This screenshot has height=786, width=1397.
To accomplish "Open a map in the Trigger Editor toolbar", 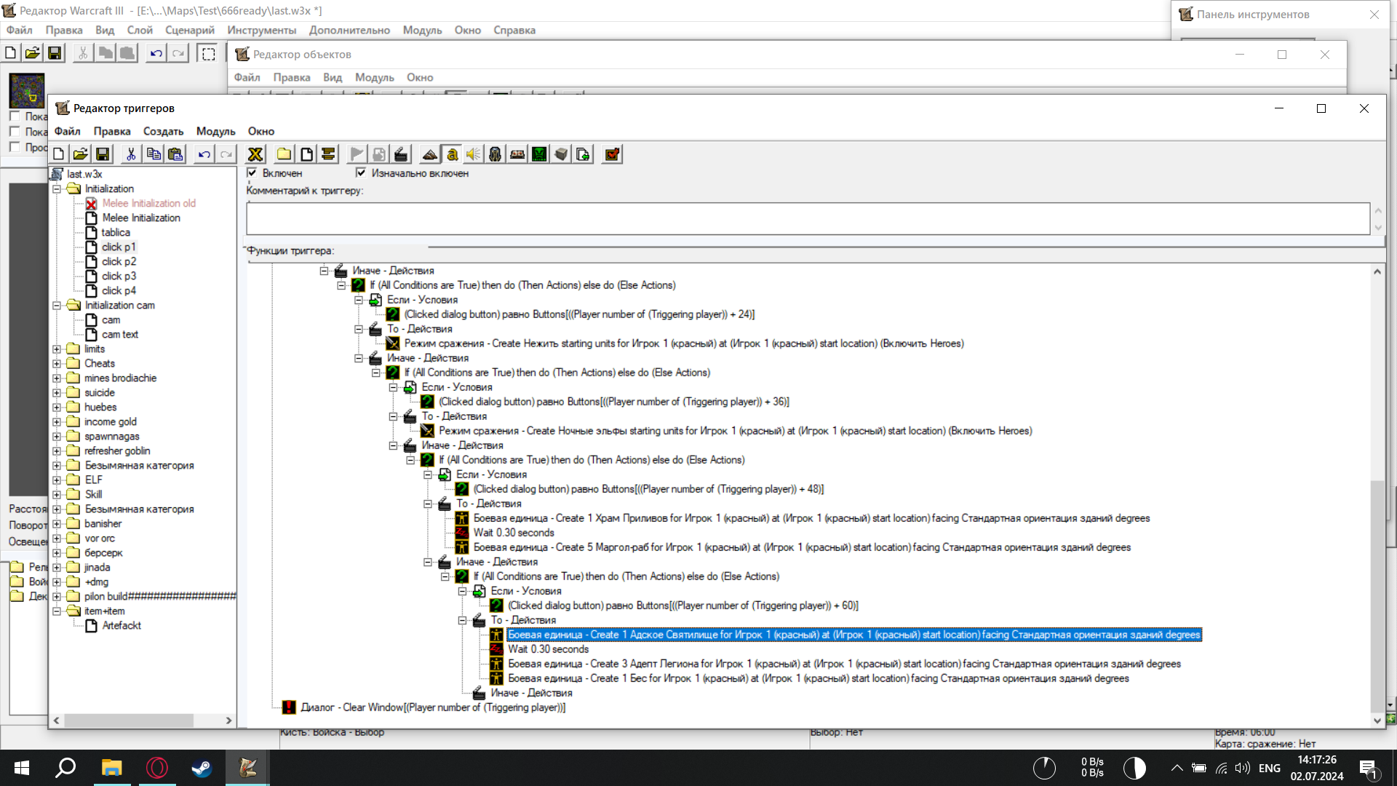I will coord(81,154).
